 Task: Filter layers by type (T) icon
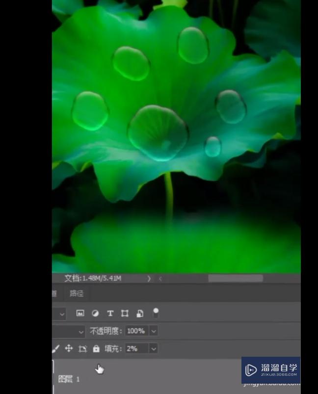(x=110, y=314)
